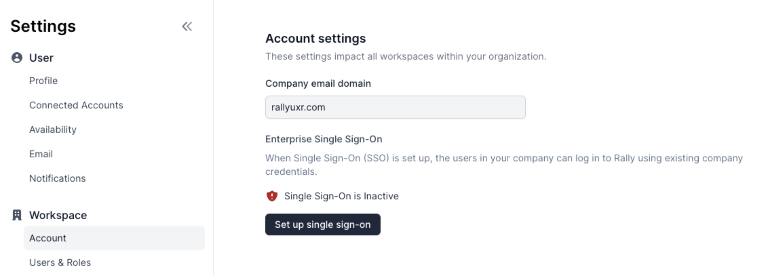Open Users & Roles settings

(60, 263)
